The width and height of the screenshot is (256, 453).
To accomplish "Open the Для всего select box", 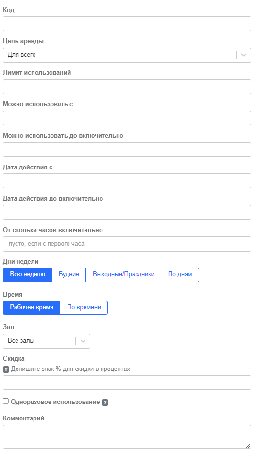I will click(x=127, y=55).
